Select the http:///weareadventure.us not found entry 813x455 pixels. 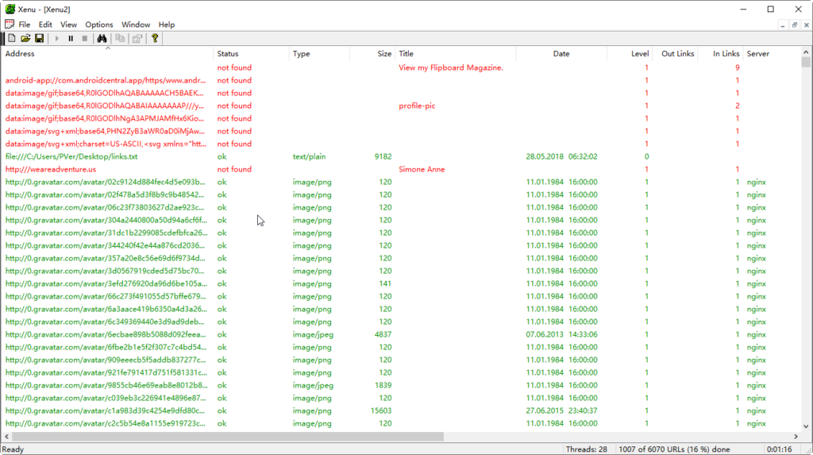tap(51, 169)
